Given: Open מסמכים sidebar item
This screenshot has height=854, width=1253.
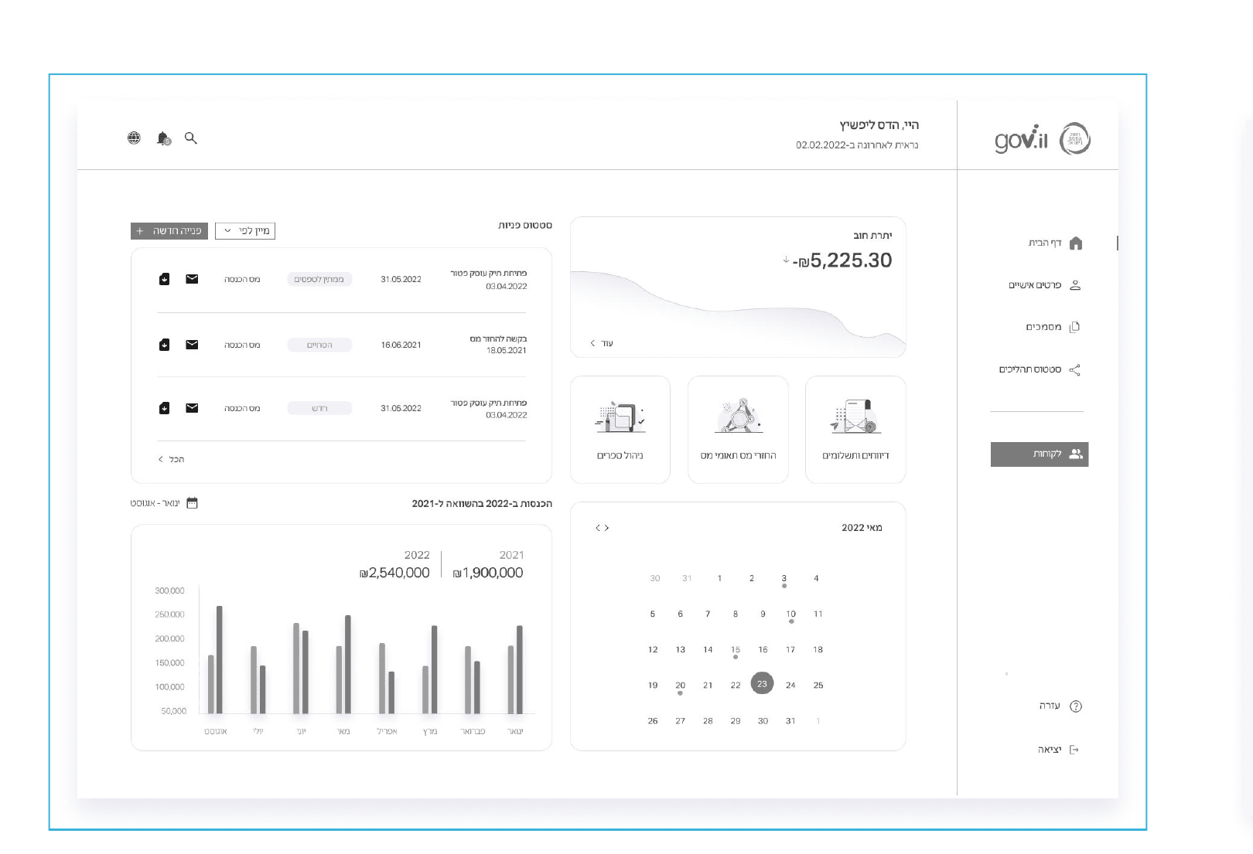Looking at the screenshot, I should point(1053,327).
